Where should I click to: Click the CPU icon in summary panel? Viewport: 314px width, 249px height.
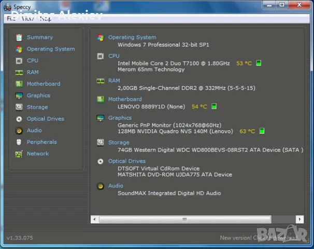click(x=101, y=57)
